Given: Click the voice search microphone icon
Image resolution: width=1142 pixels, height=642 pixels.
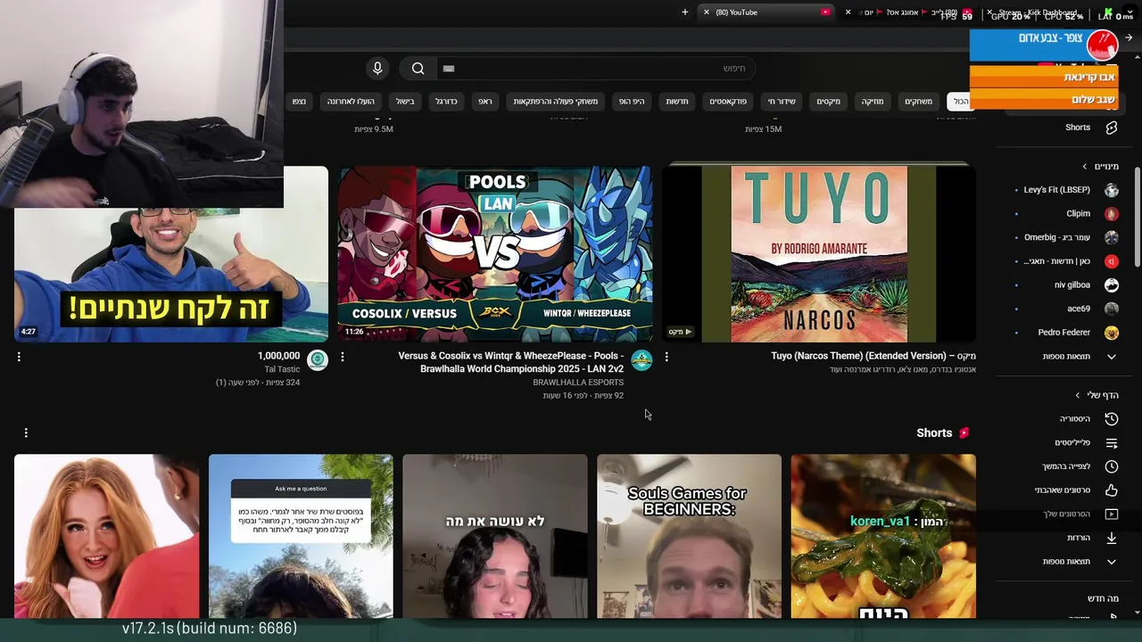Looking at the screenshot, I should click(377, 68).
